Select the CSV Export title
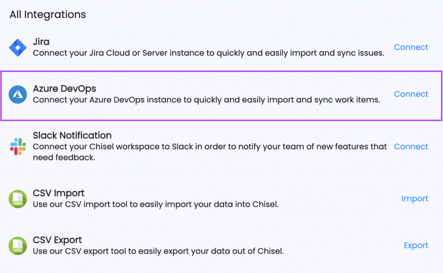Screen dimensions: 443x273 58,240
